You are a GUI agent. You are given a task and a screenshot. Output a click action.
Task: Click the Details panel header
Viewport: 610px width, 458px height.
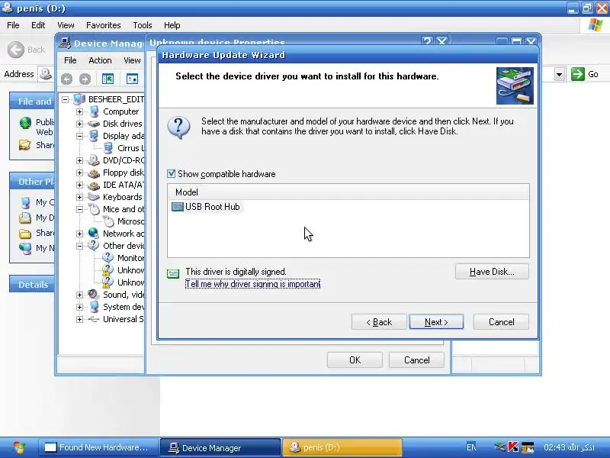32,285
